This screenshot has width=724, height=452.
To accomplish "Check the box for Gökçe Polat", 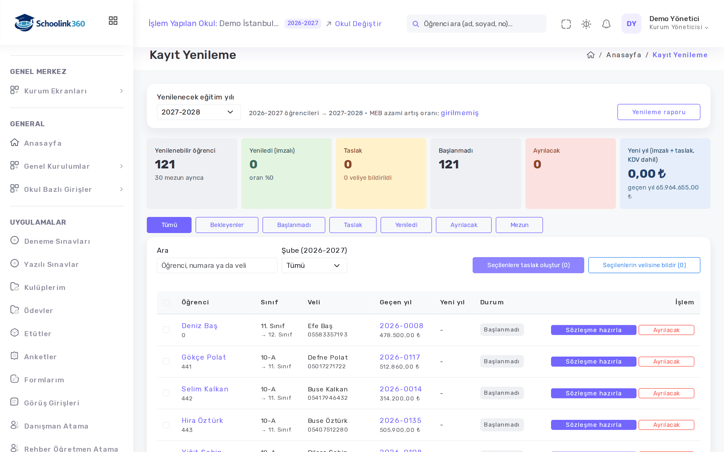I will [x=166, y=362].
